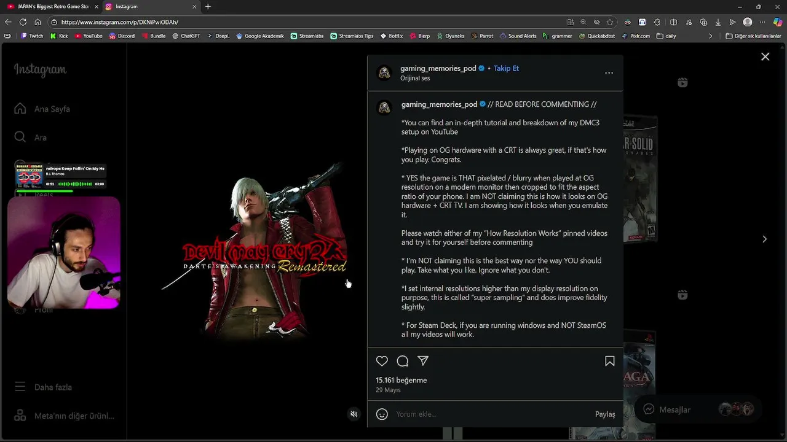The image size is (787, 442).
Task: Open a new browser tab
Action: pyautogui.click(x=208, y=7)
